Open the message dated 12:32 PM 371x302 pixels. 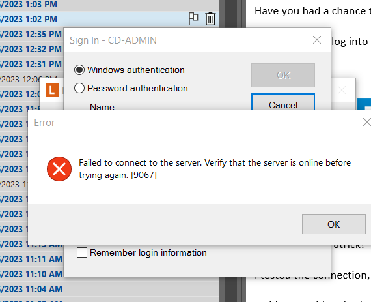pos(32,49)
